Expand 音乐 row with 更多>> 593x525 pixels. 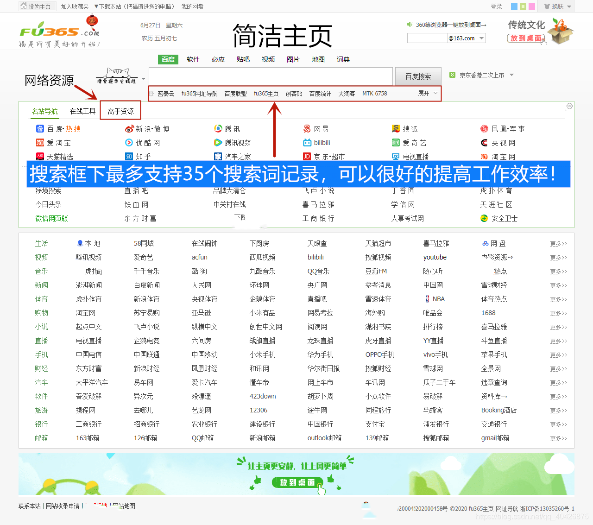pyautogui.click(x=558, y=272)
